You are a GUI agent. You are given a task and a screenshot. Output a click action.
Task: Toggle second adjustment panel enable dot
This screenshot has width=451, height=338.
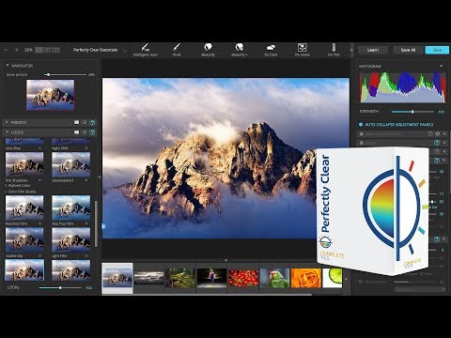tap(362, 143)
